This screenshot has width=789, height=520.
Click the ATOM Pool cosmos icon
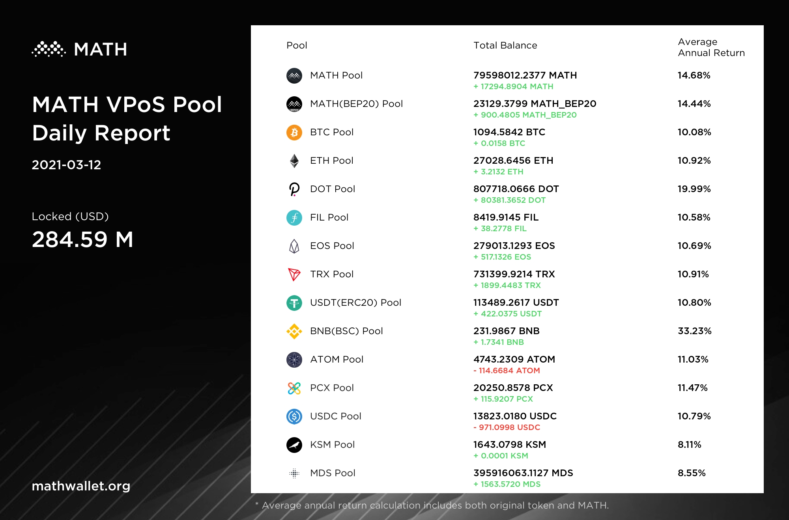point(294,360)
